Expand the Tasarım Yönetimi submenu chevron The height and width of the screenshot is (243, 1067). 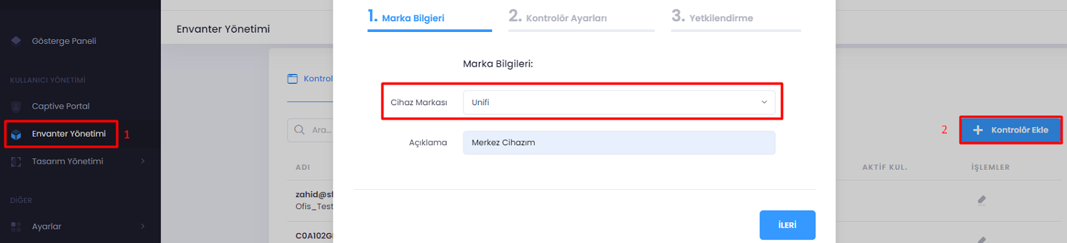point(143,161)
